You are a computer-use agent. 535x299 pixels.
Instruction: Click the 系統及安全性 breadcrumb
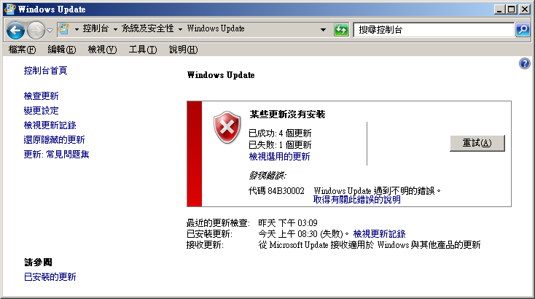pyautogui.click(x=147, y=28)
